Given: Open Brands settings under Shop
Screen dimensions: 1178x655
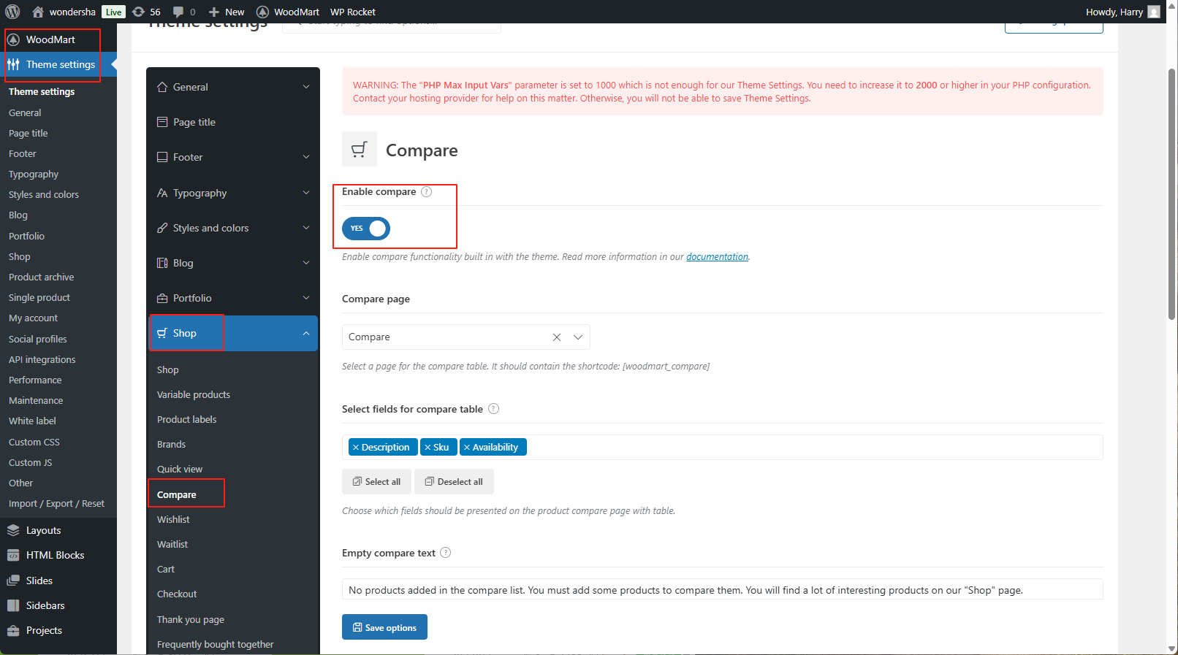Looking at the screenshot, I should tap(172, 444).
